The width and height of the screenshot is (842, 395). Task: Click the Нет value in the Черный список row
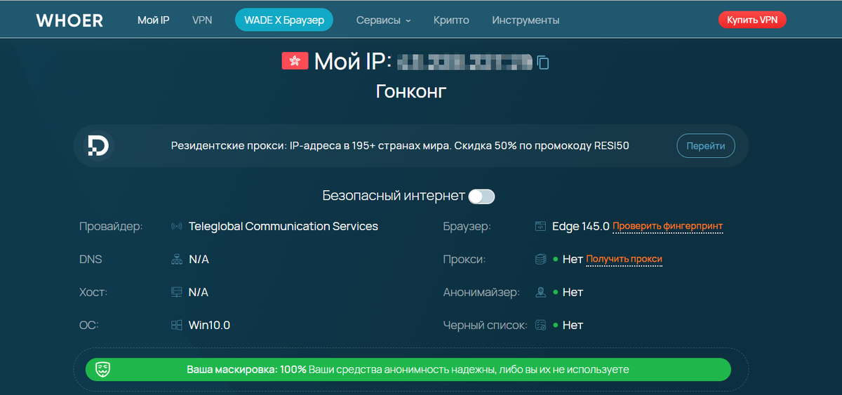click(573, 325)
